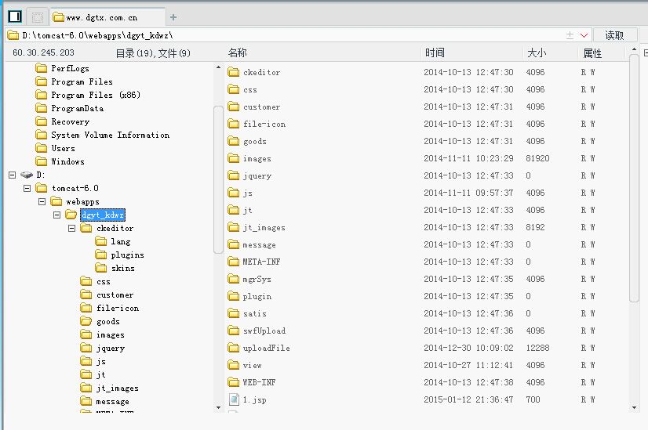This screenshot has width=648, height=430.
Task: Click the file list scroll-down arrow
Action: [x=634, y=408]
